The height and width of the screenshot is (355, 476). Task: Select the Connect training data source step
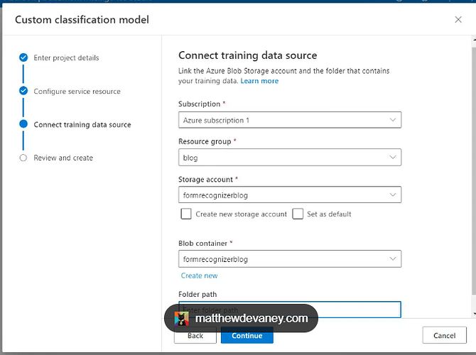(82, 125)
